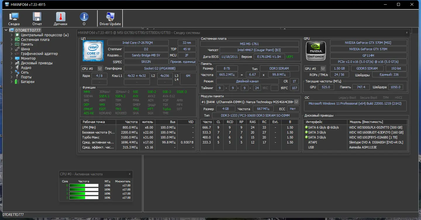The width and height of the screenshot is (421, 220).
Task: Open the Отчет report toolbar icon
Action: [37, 19]
